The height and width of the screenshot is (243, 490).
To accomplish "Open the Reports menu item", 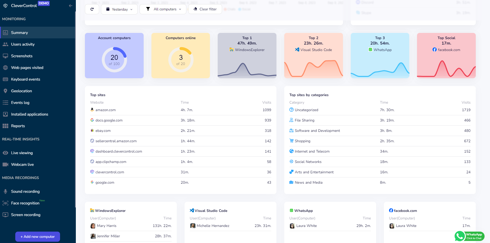I will pyautogui.click(x=18, y=126).
